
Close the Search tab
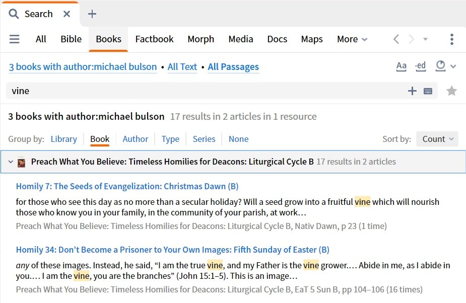[66, 14]
